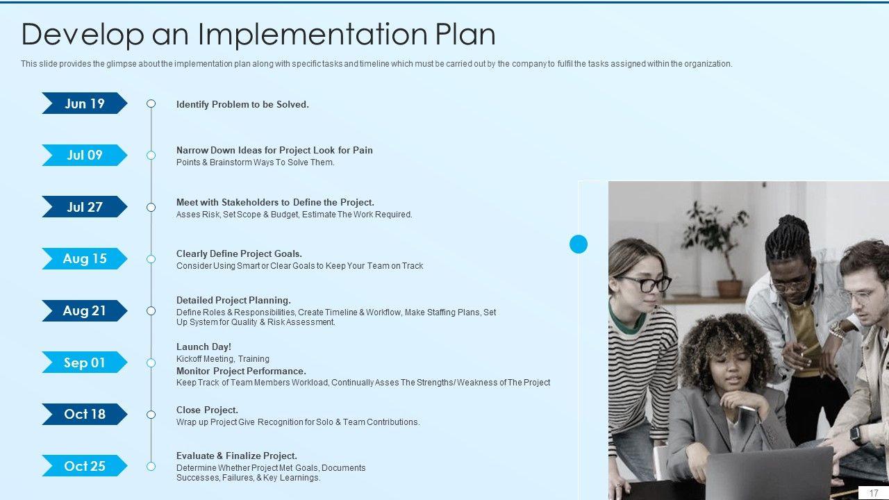Screen dimensions: 889x500
Task: Click the heading Evaluate & Finalize Project
Action: [237, 456]
